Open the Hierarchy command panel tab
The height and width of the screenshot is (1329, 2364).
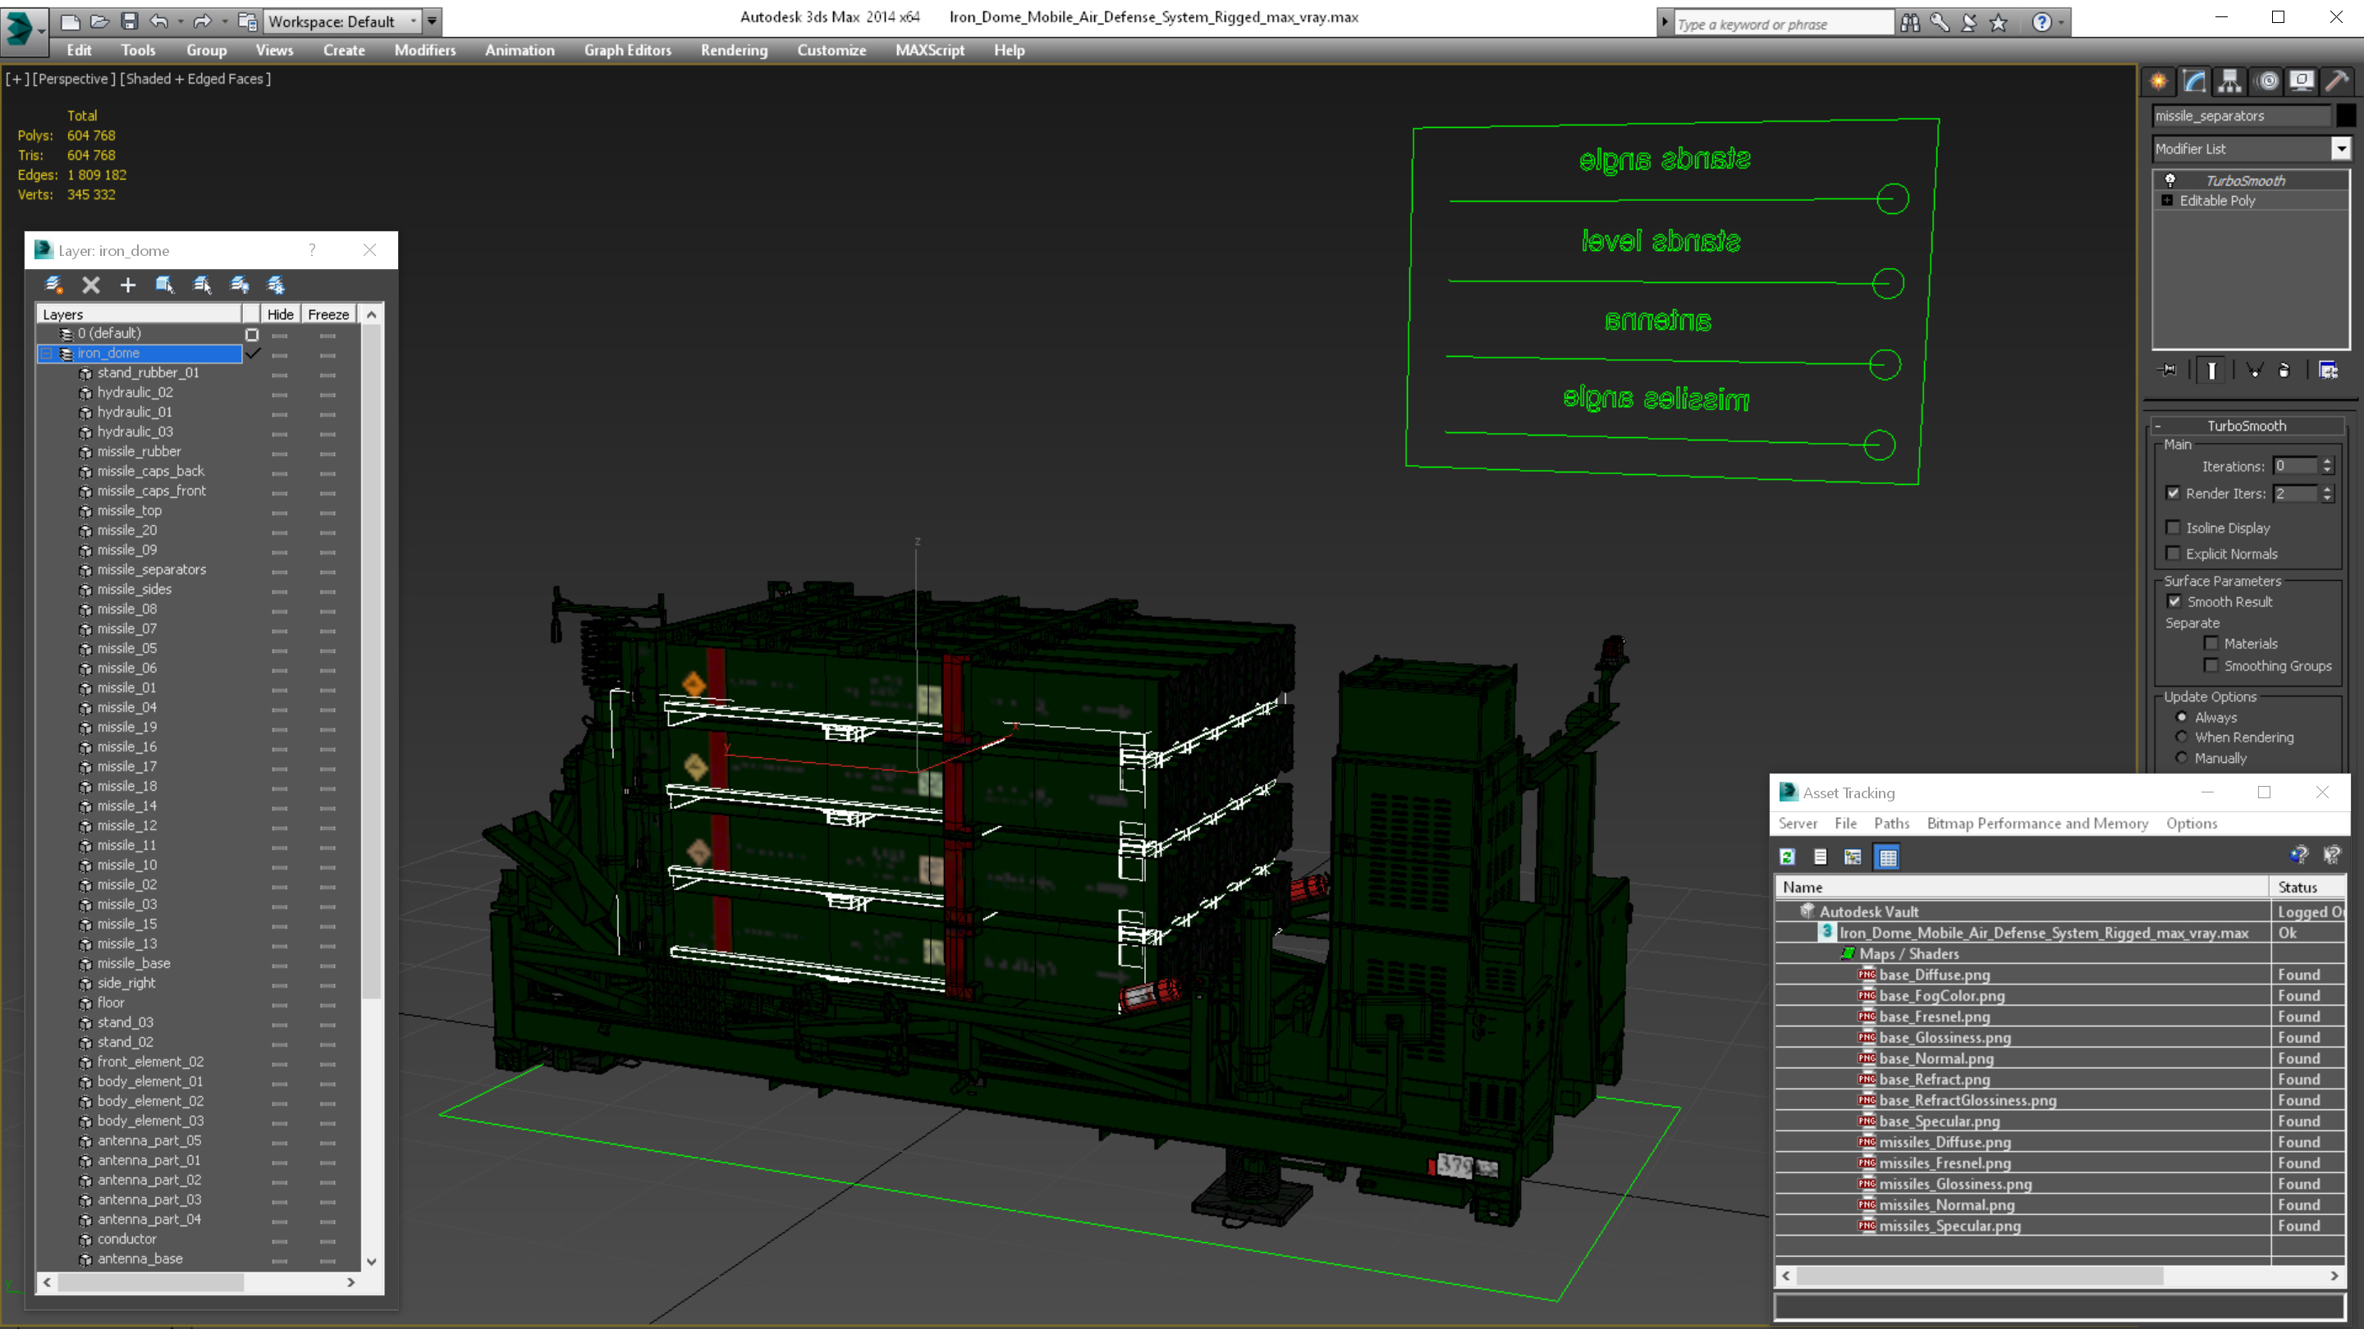click(2230, 82)
